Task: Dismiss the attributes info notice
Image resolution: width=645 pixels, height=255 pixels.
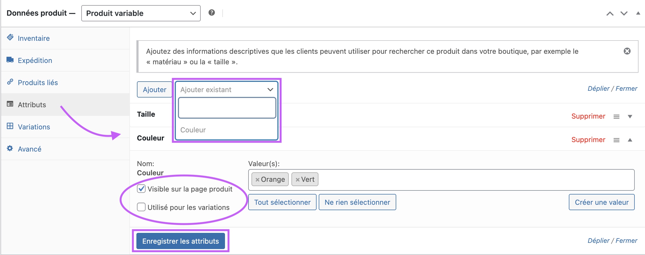Action: point(627,51)
